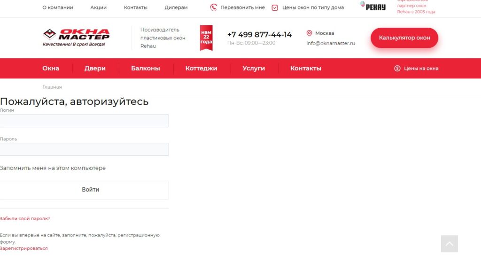Open Контакты in red navigation bar
This screenshot has height=261, width=481.
tap(306, 69)
